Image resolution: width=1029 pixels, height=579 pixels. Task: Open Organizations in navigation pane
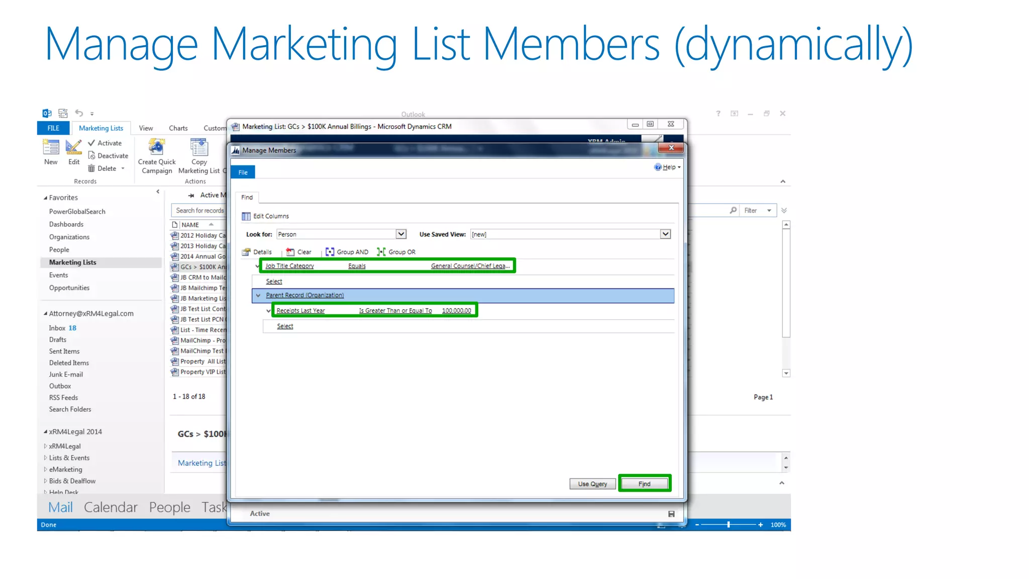[x=69, y=237]
